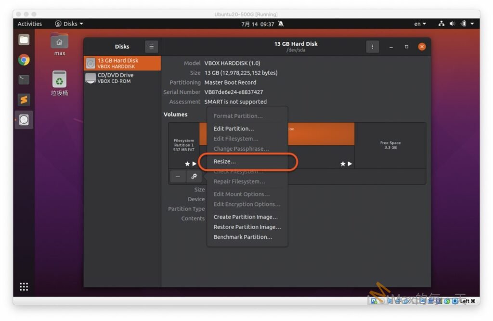Screen dimensions: 493x321
Task: Open the en input language dropdown
Action: coord(420,24)
